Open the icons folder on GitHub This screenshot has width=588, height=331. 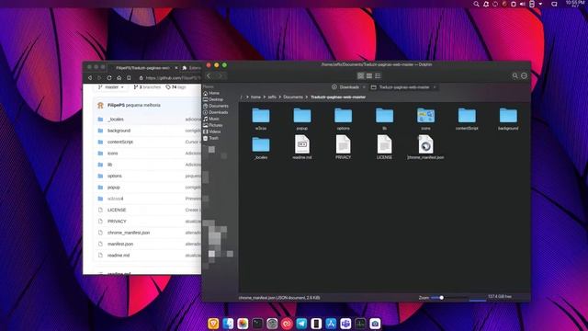[x=112, y=154]
